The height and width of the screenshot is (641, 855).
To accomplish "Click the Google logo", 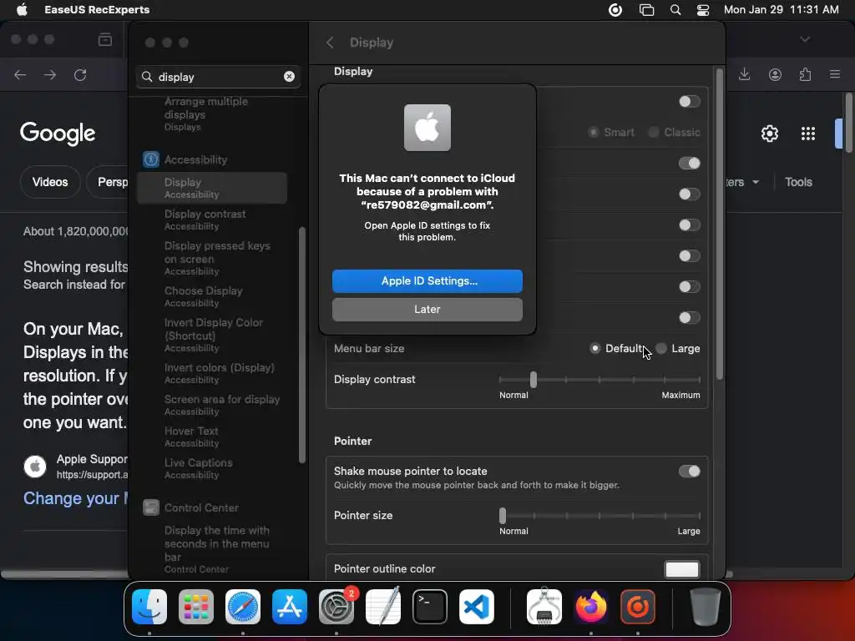I will pos(58,134).
